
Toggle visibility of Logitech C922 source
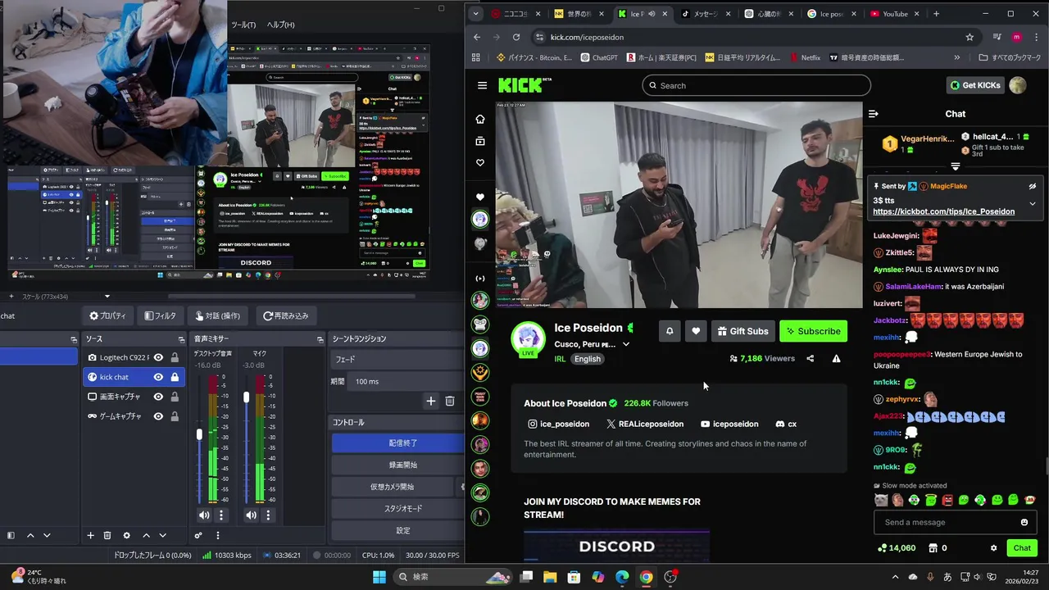pos(158,357)
